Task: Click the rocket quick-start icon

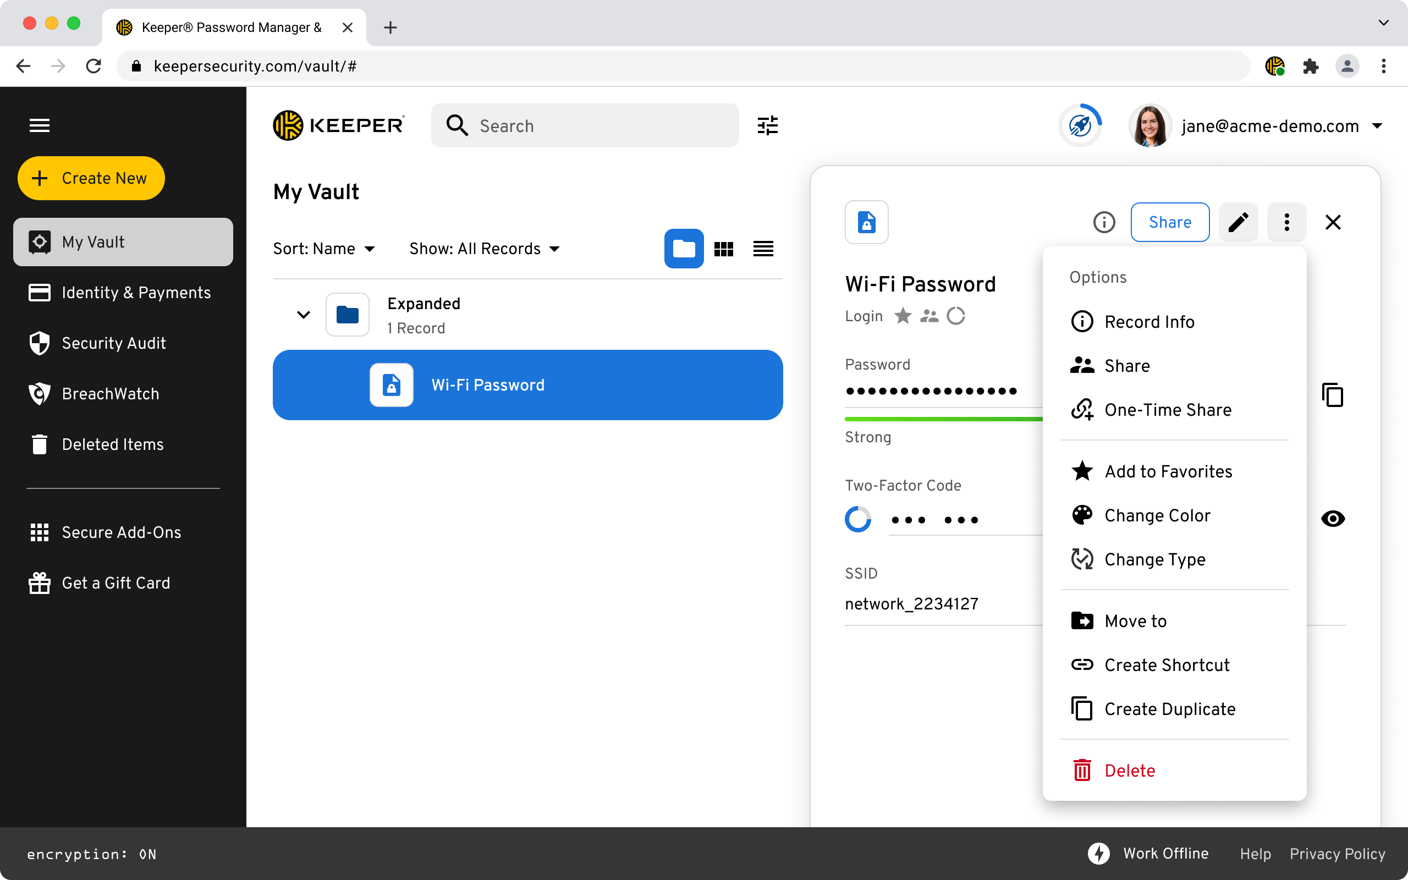Action: [x=1080, y=126]
